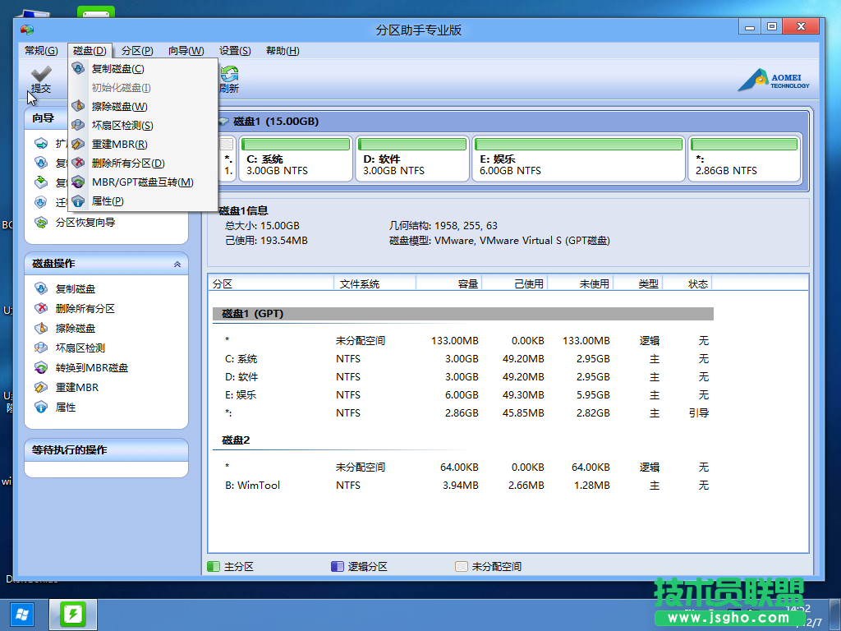Click the 逻辑分区 legend color swatch
This screenshot has width=841, height=631.
coord(336,566)
